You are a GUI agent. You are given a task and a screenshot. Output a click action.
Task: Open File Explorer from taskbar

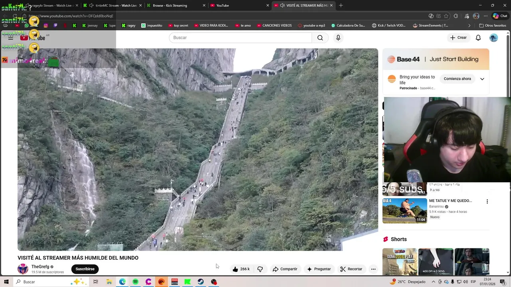click(109, 282)
